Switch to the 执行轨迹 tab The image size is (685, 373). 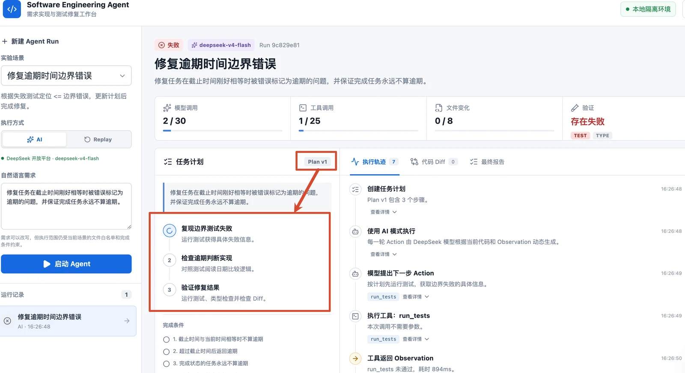[375, 162]
